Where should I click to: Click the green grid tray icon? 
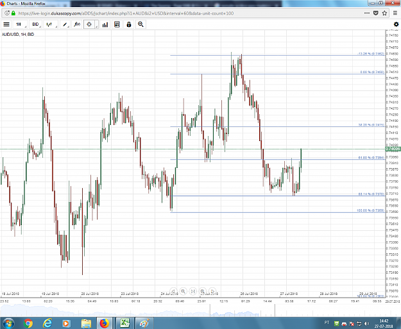click(x=337, y=324)
